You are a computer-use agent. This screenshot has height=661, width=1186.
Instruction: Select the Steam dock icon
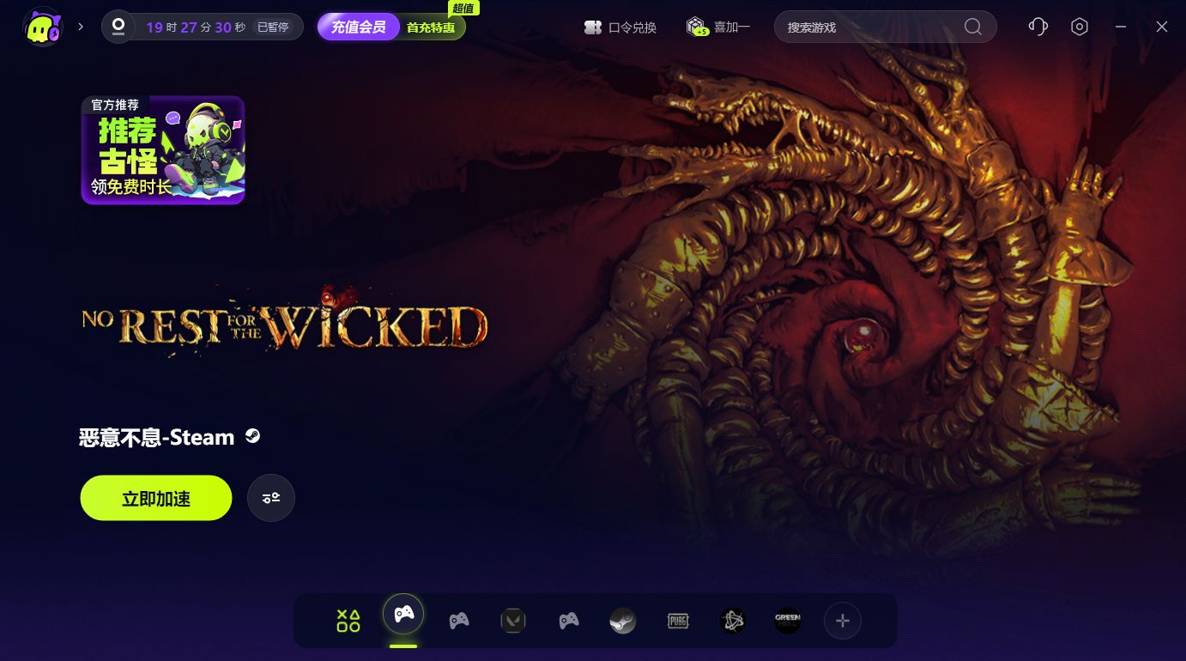623,621
